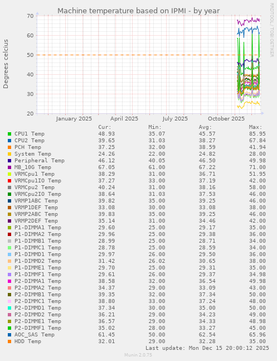Select the 'MB_10G Temp' legend label
The image size is (277, 361).
click(x=33, y=167)
